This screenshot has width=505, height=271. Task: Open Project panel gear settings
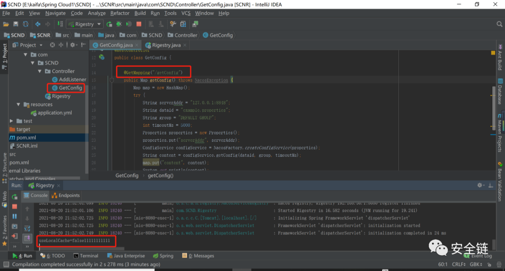73,45
